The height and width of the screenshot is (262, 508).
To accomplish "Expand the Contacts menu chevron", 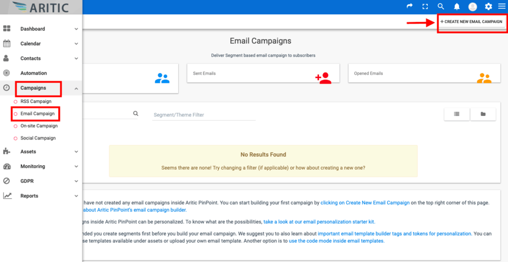I will click(76, 59).
